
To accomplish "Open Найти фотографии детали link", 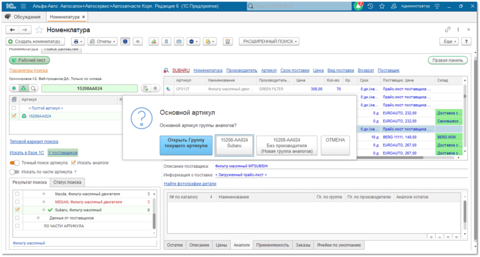I will [190, 184].
